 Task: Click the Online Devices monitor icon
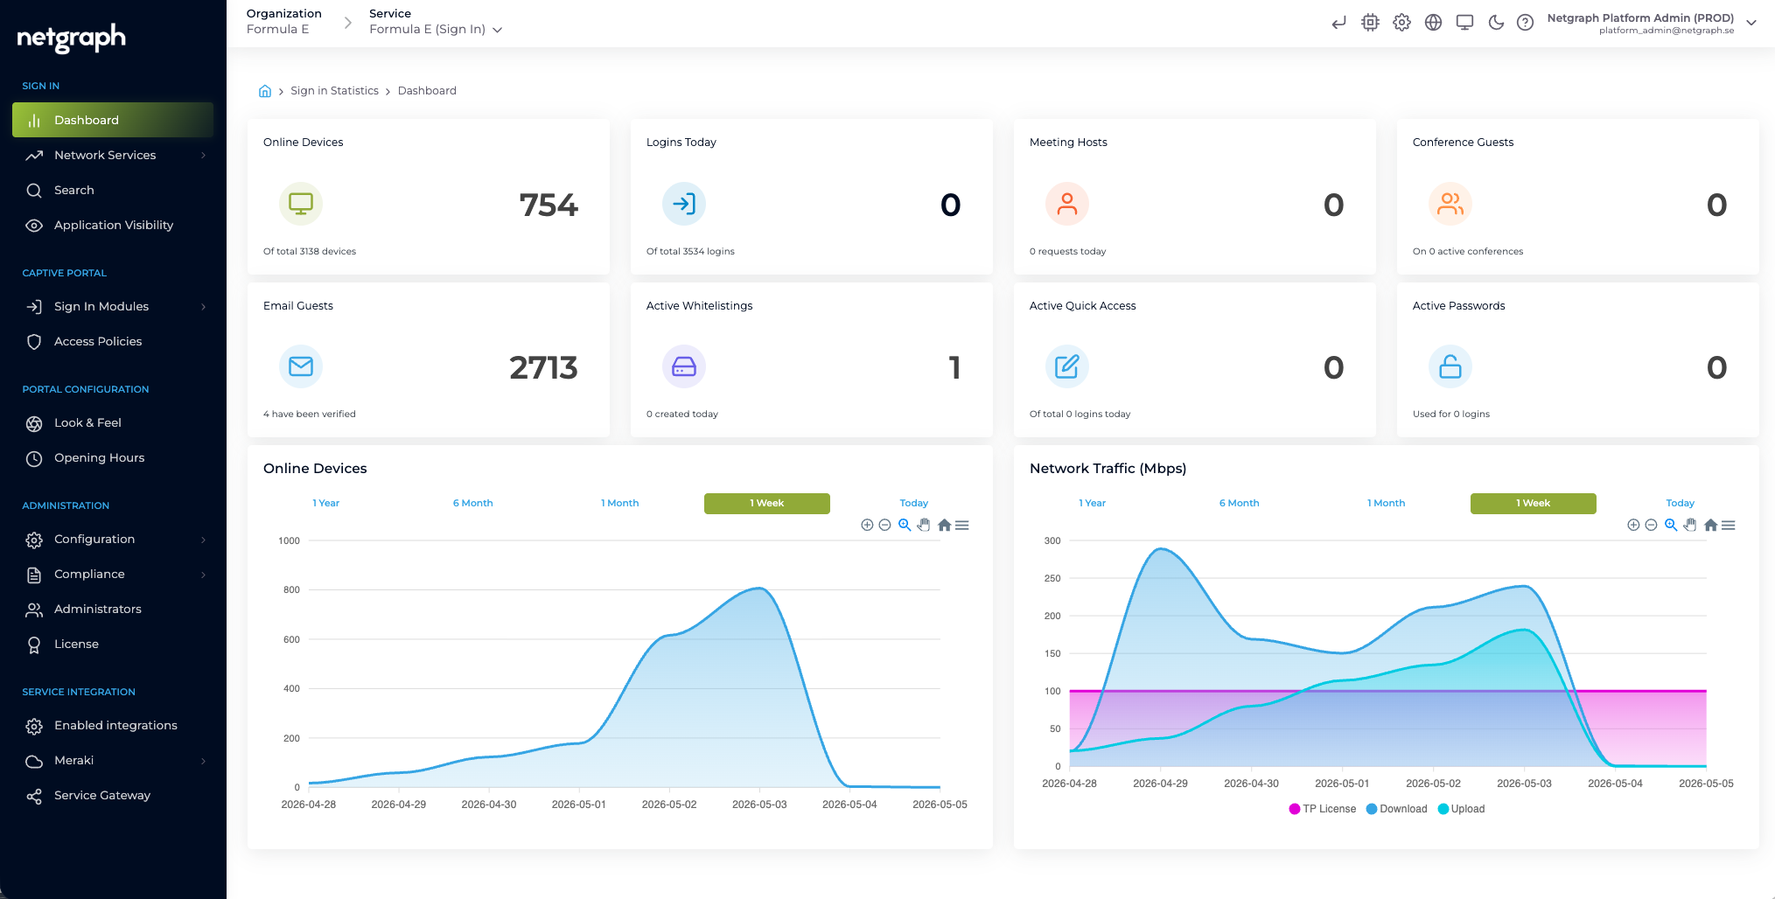[x=301, y=204]
